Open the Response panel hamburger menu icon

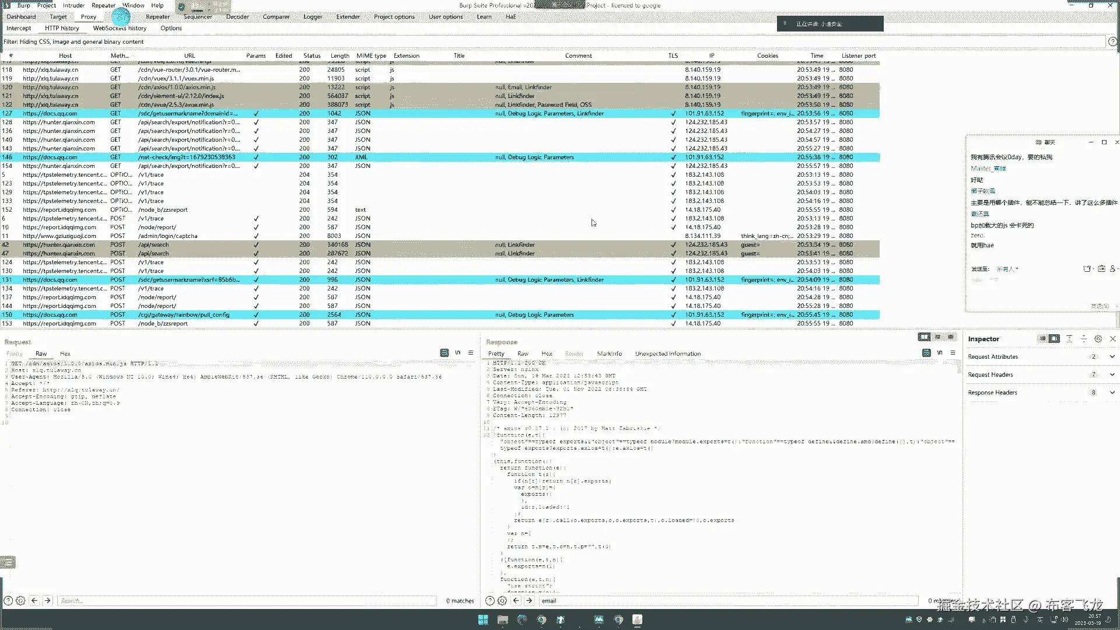953,353
